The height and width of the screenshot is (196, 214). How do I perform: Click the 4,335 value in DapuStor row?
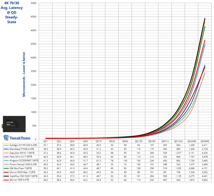coord(205,153)
